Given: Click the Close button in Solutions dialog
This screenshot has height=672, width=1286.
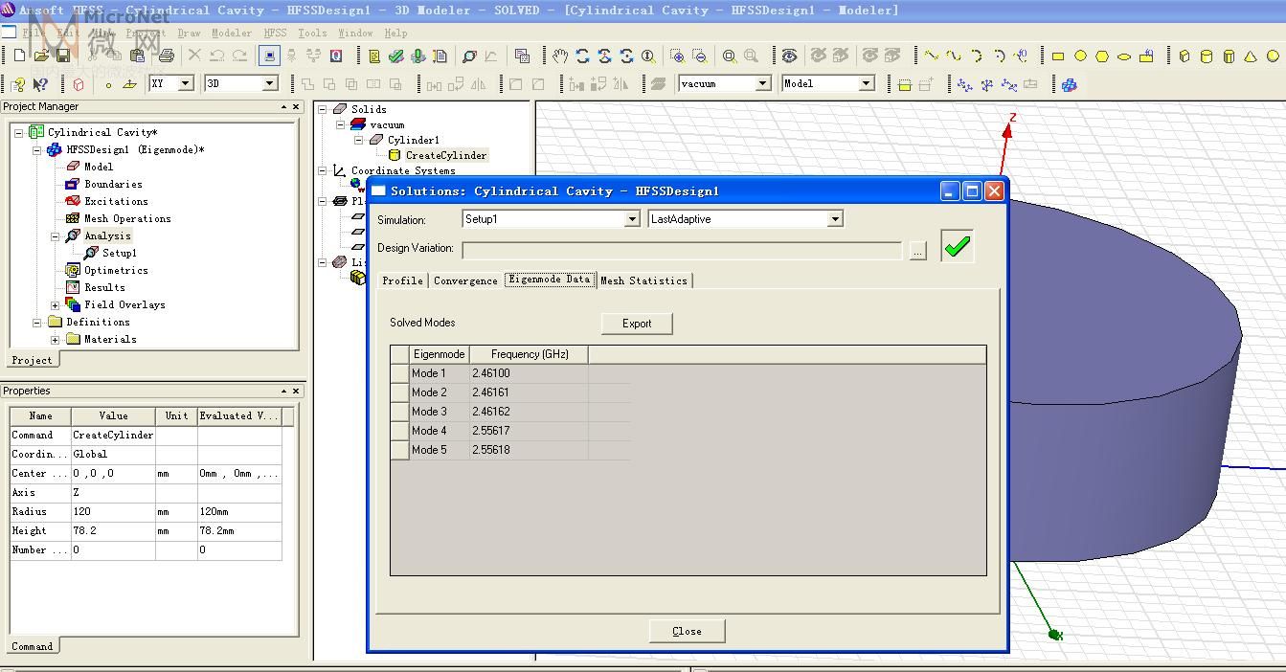Looking at the screenshot, I should coord(687,631).
